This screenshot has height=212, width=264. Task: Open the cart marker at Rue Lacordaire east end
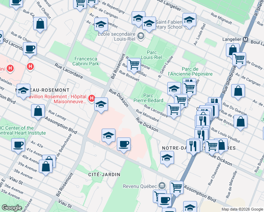point(174,110)
